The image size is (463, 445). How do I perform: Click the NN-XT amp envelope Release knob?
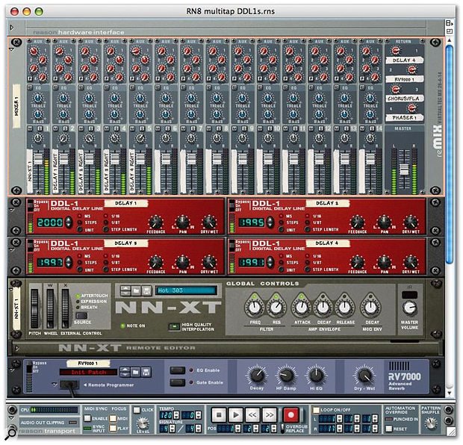point(344,307)
